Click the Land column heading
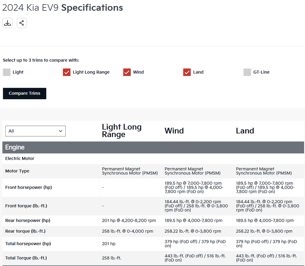 [x=245, y=131]
